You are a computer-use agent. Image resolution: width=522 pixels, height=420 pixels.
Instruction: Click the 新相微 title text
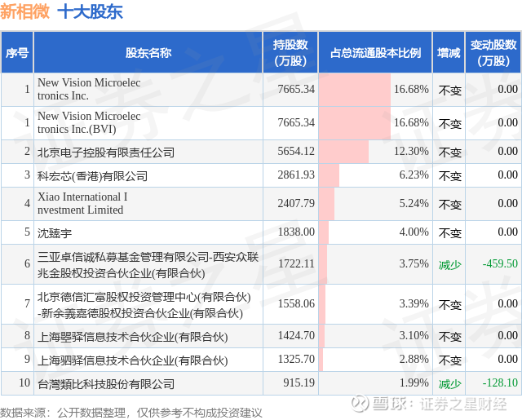25,11
